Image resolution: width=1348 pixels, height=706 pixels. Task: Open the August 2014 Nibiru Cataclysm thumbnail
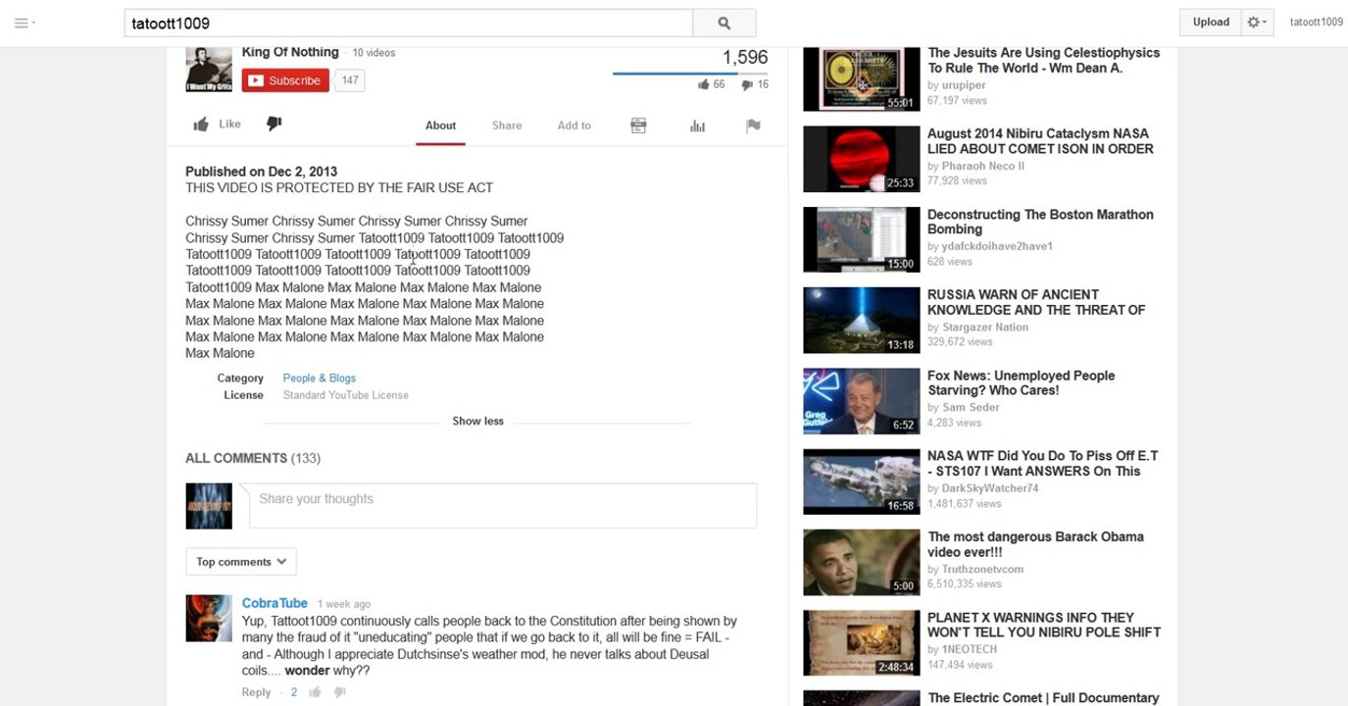[860, 160]
